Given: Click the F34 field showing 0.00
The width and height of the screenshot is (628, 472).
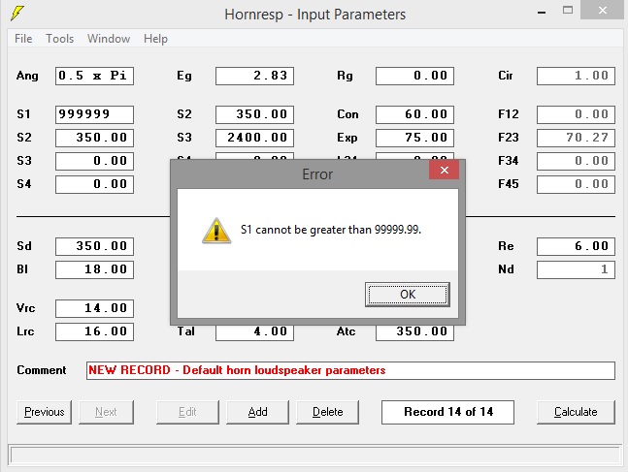Looking at the screenshot, I should (x=576, y=161).
